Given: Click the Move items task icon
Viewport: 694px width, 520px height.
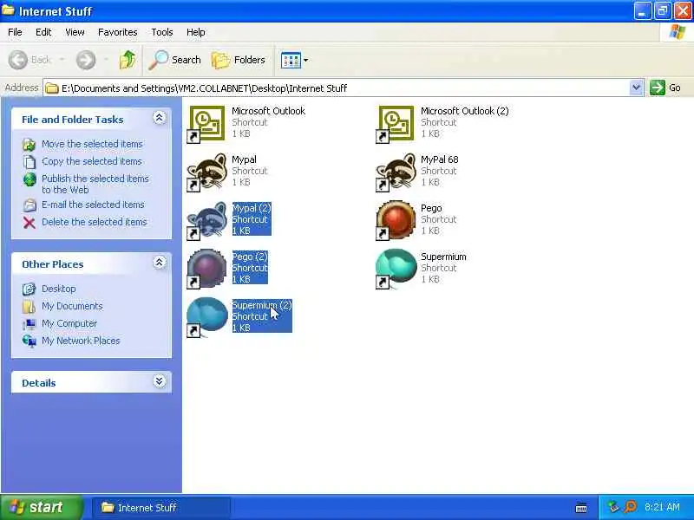Looking at the screenshot, I should coord(29,145).
